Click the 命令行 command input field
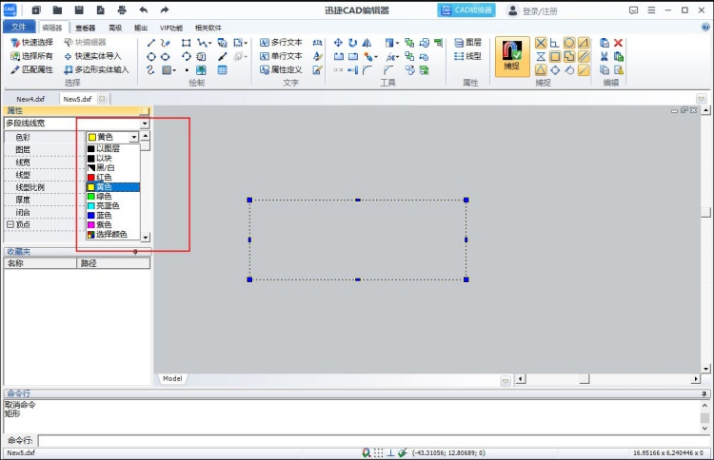714x460 pixels. tap(373, 440)
